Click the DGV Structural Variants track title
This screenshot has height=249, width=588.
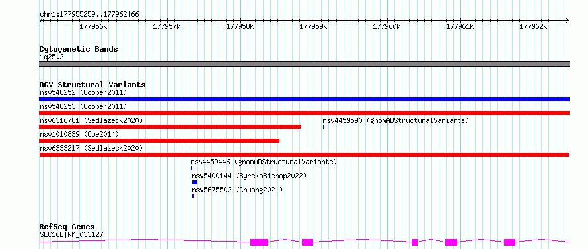[92, 85]
